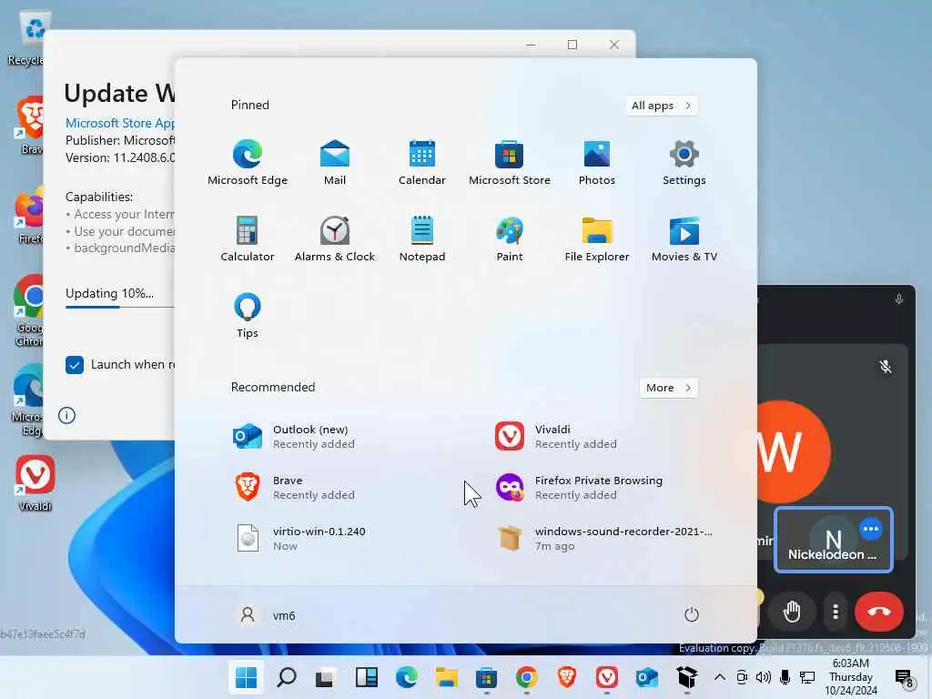The image size is (932, 699).
Task: Open Edge from the taskbar
Action: [407, 677]
